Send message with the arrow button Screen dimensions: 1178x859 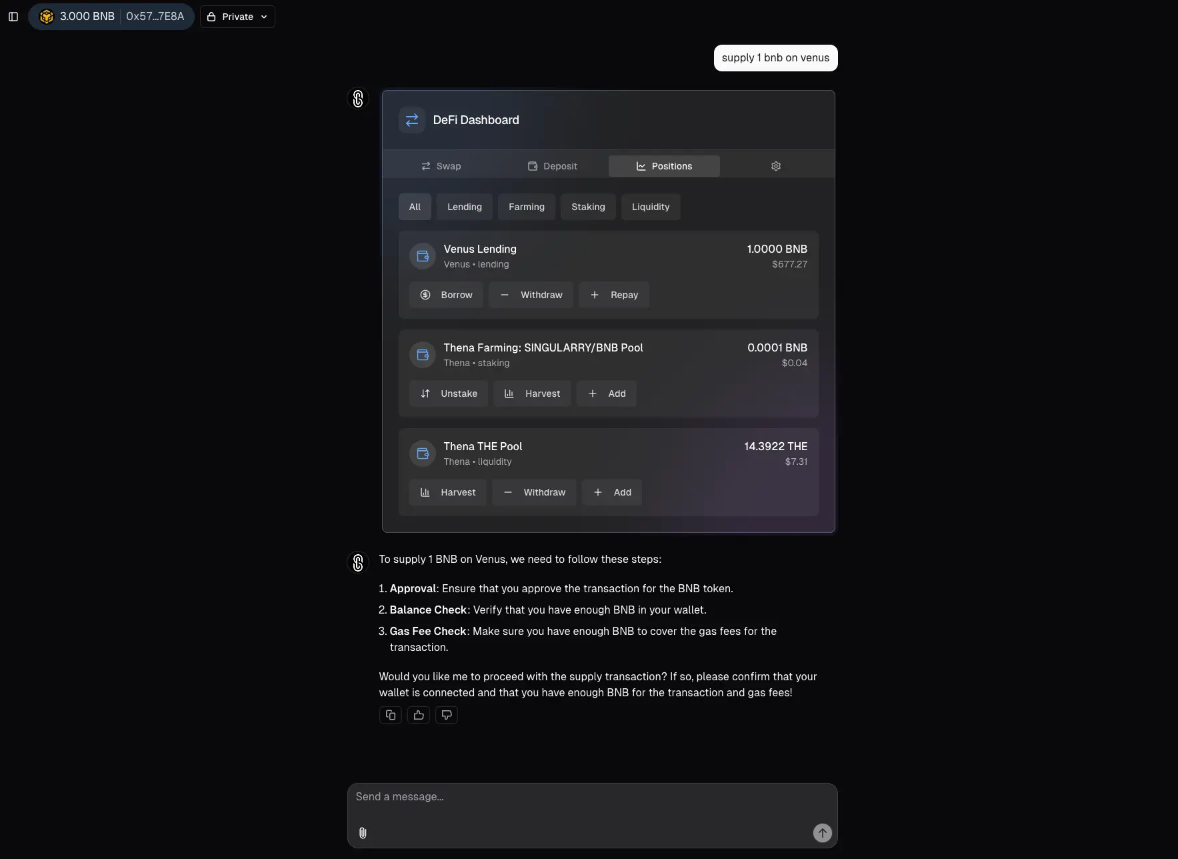822,833
